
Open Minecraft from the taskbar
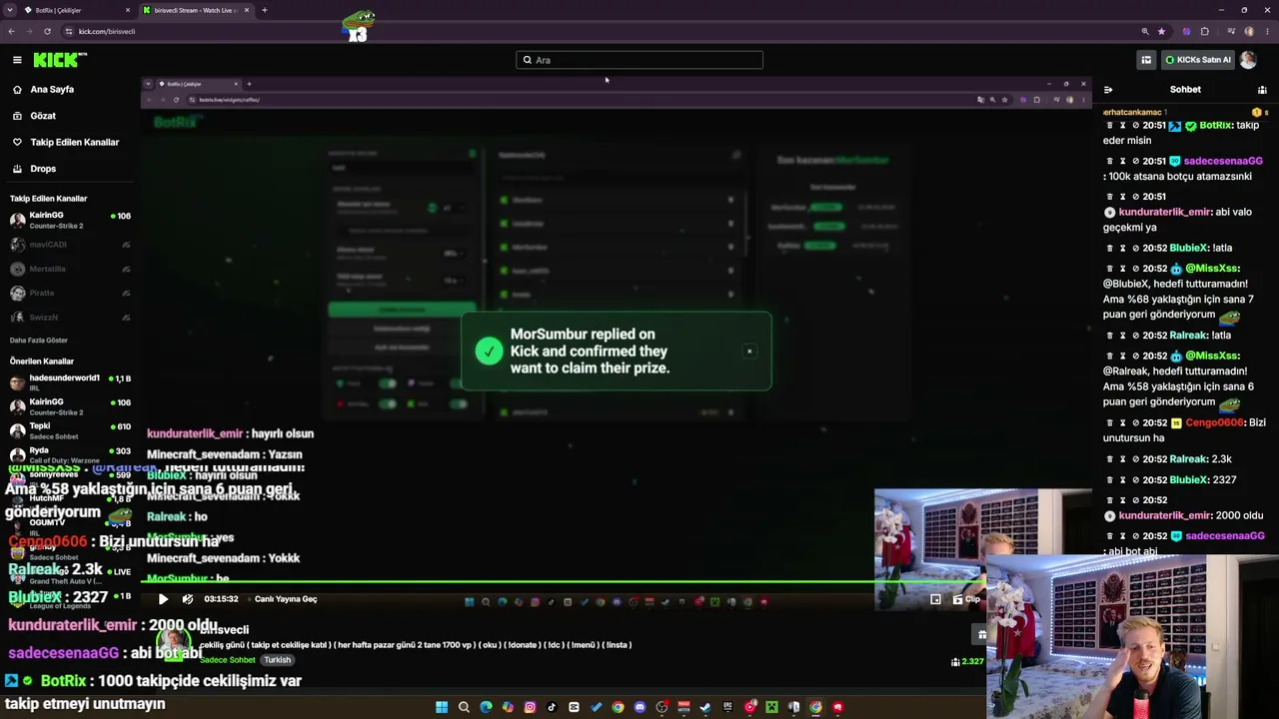pos(771,707)
